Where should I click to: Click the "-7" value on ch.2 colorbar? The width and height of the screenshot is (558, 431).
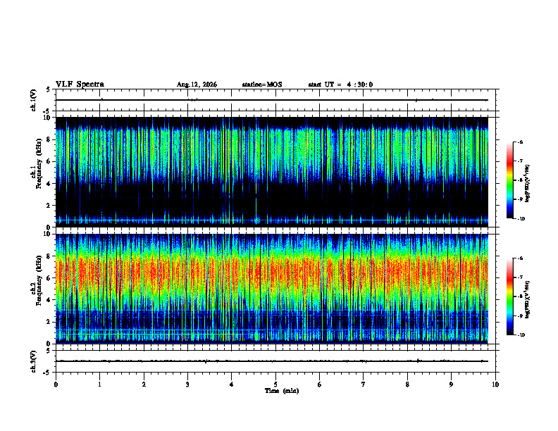[521, 277]
